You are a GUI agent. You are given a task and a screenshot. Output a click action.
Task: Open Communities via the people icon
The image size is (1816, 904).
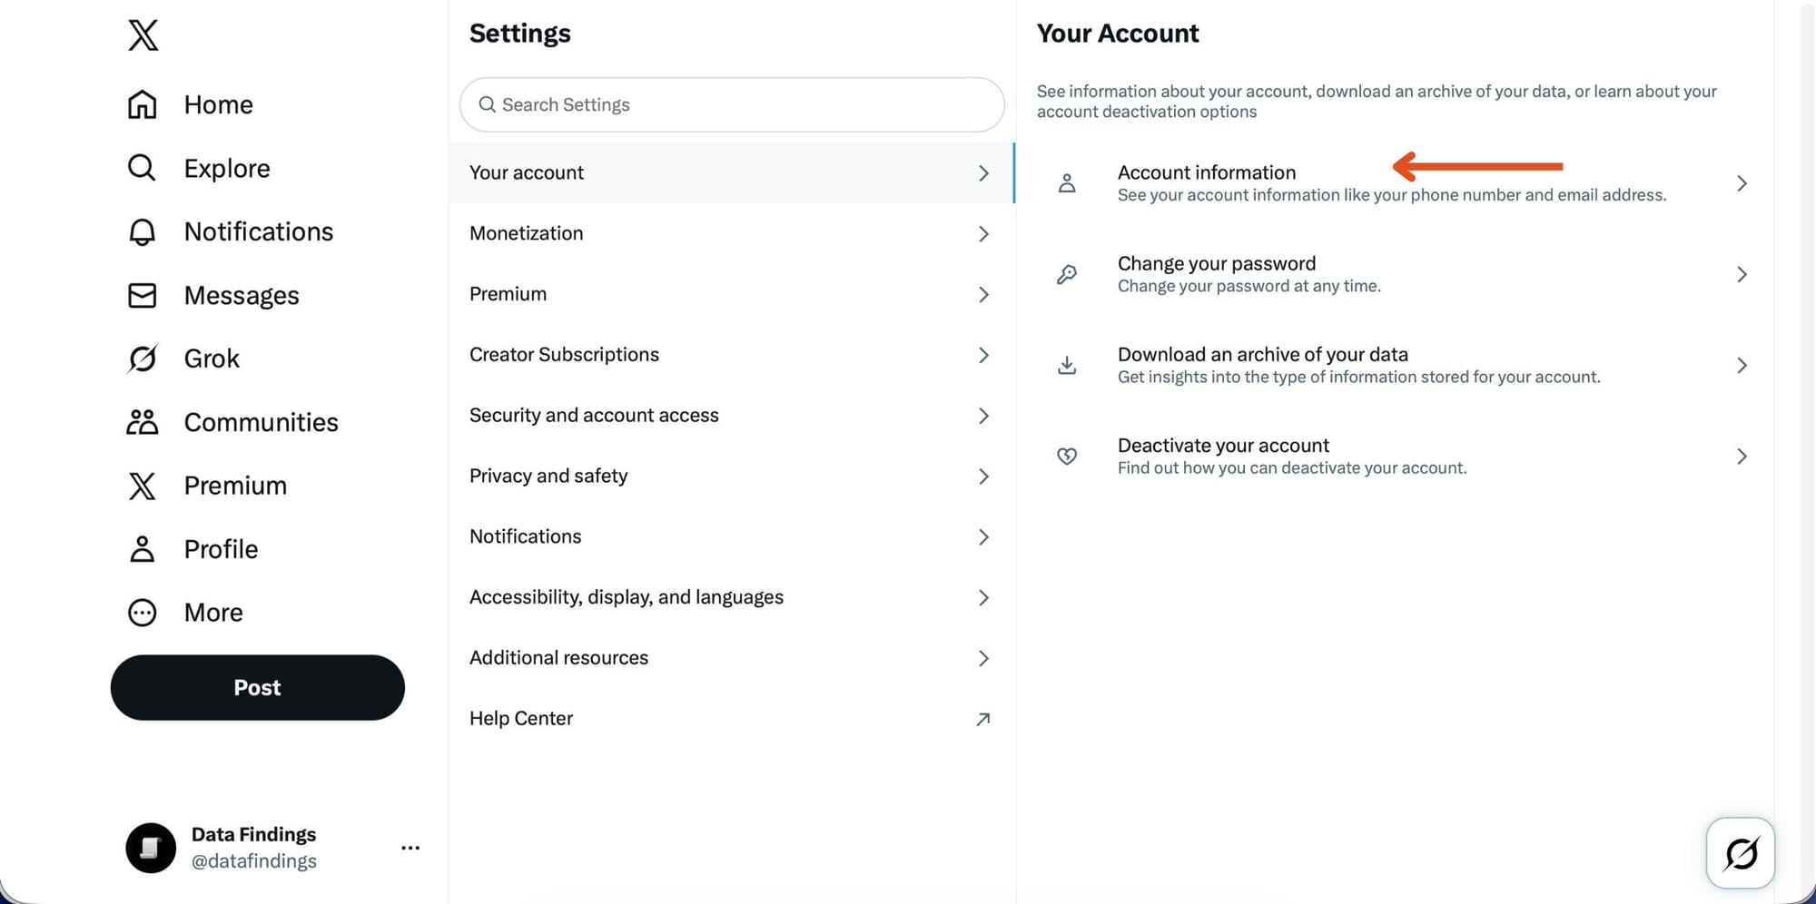coord(142,421)
